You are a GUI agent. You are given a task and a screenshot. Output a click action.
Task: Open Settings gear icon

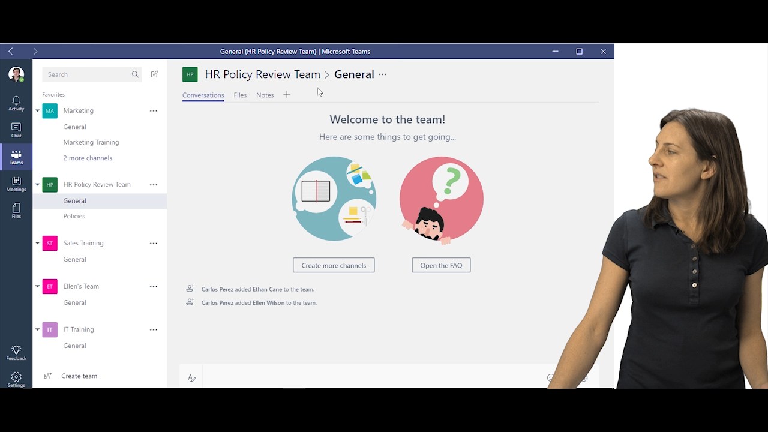(x=16, y=379)
